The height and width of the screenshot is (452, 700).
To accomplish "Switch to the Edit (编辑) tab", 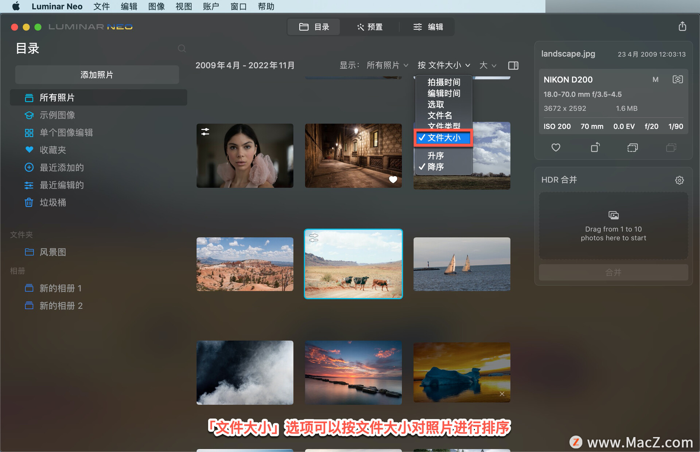I will (x=428, y=27).
